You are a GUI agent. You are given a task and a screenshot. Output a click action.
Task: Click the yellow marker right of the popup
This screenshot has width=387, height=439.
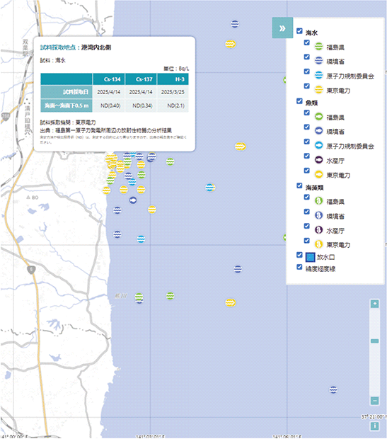coord(240,146)
